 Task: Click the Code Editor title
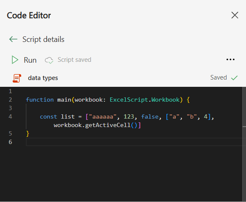tap(29, 15)
